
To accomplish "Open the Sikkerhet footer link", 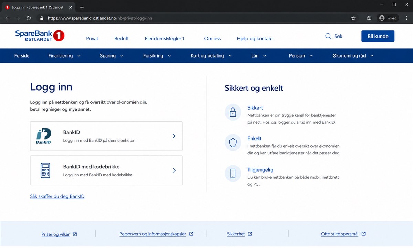I will pyautogui.click(x=236, y=234).
